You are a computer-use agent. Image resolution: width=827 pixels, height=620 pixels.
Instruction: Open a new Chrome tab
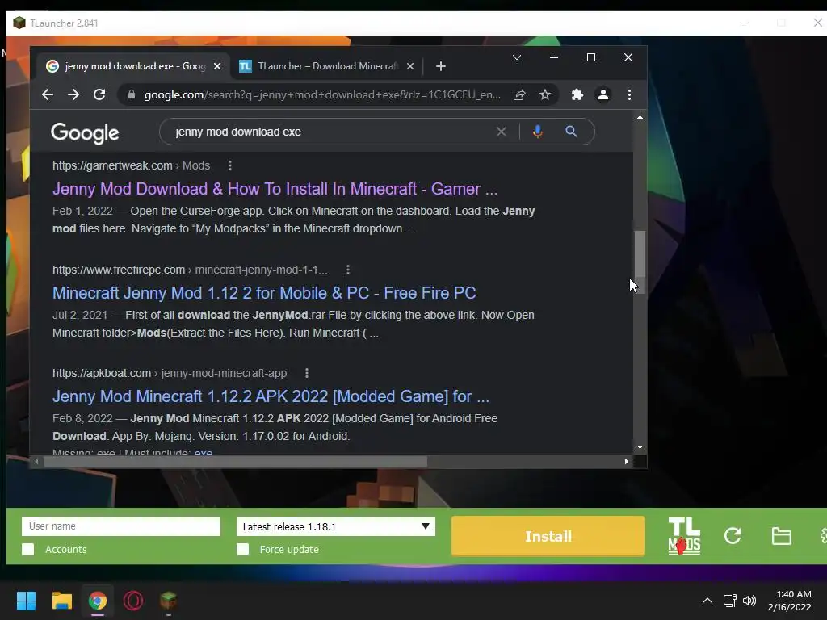coord(441,66)
